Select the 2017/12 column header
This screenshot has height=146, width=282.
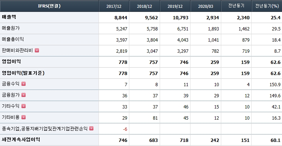coord(114,6)
